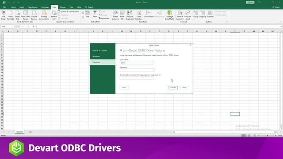Switch to the Review tab
Image resolution: width=283 pixels, height=159 pixels.
[x=63, y=7]
